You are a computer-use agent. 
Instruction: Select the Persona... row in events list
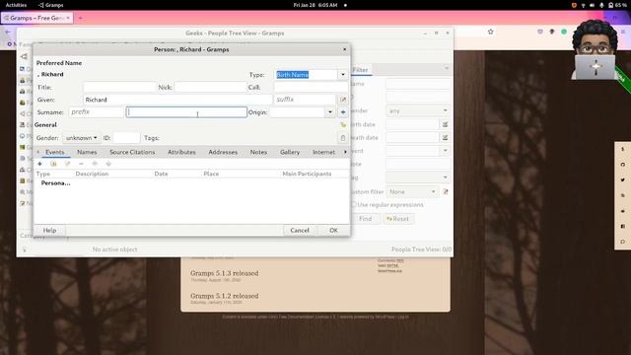click(x=191, y=183)
